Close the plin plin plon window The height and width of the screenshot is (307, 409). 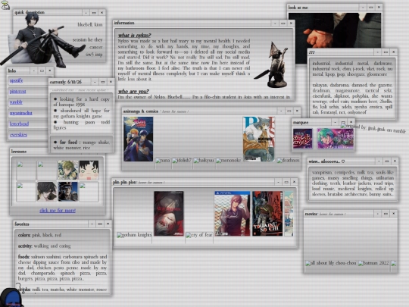click(294, 182)
